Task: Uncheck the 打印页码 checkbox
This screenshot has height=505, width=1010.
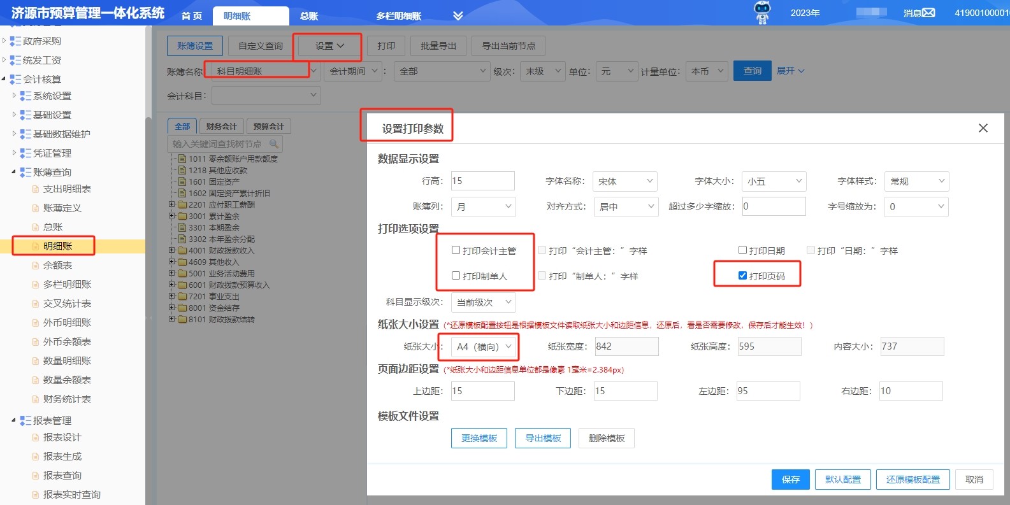Action: [x=742, y=276]
